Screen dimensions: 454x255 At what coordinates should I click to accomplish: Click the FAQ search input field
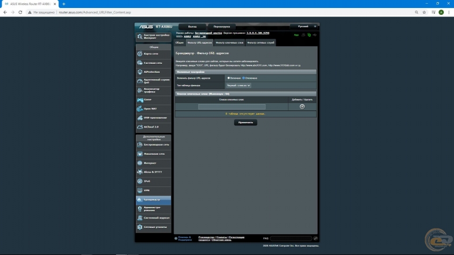[x=291, y=239]
